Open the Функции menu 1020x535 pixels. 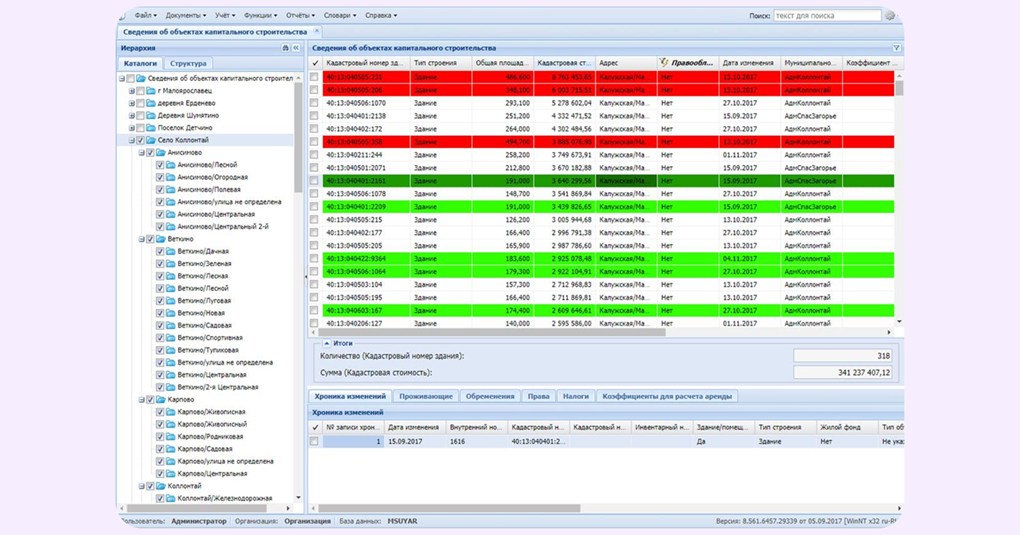(260, 15)
